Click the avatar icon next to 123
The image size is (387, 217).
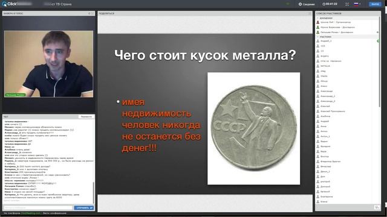[x=318, y=46]
